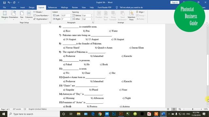Viewport: 209px width, 117px height.
Task: Open the Breaks menu
Action: pos(38,12)
